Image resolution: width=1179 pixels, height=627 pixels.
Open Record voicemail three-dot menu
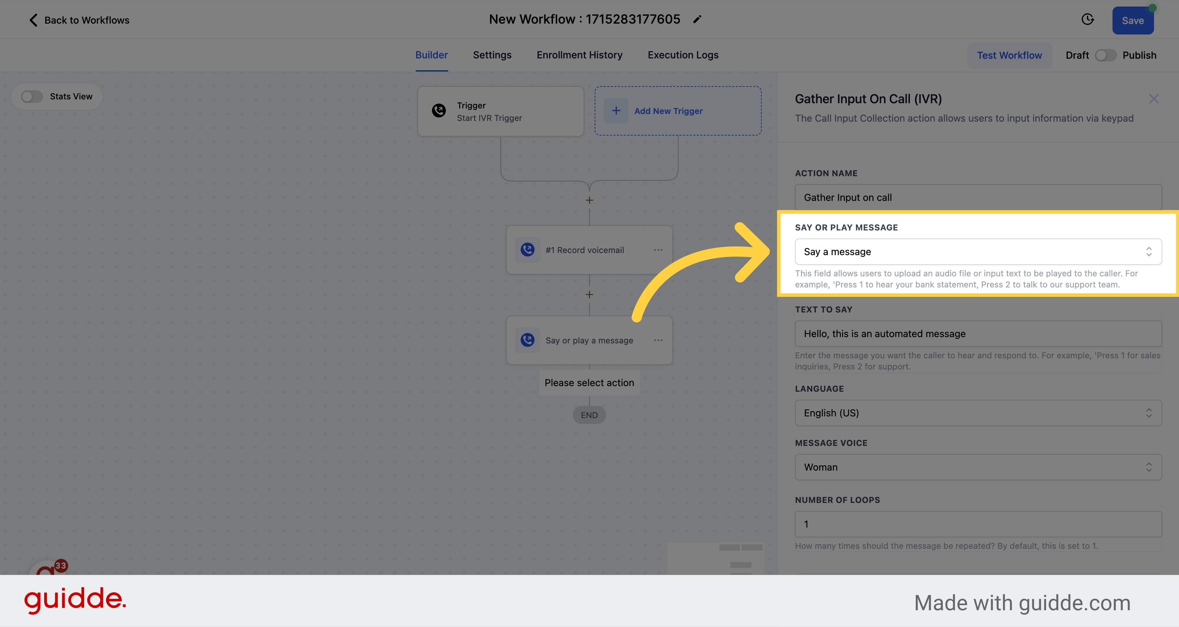[x=658, y=250]
